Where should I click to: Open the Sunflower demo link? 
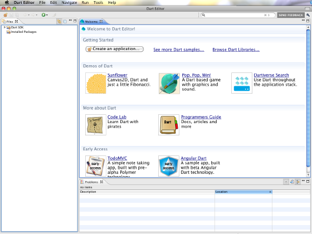point(118,75)
